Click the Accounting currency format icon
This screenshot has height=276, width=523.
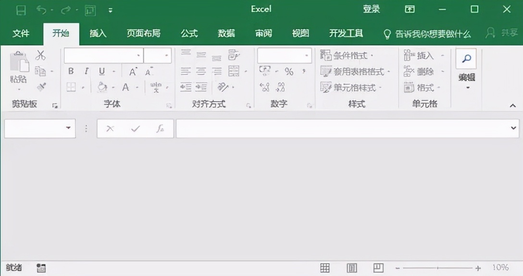[265, 70]
